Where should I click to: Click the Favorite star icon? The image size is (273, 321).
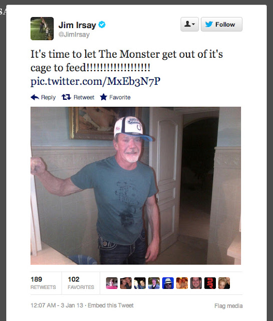tap(104, 97)
